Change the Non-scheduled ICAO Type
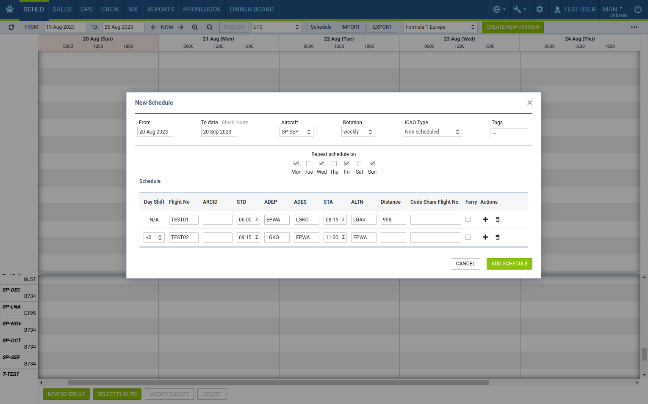The width and height of the screenshot is (648, 404). pyautogui.click(x=432, y=131)
